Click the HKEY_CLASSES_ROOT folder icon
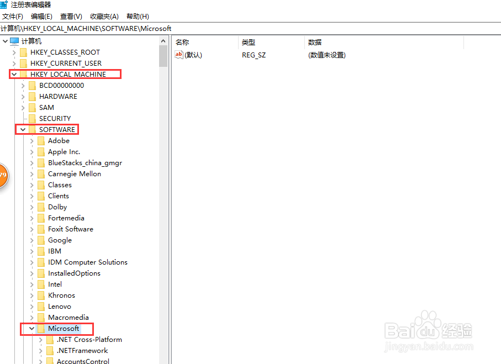The width and height of the screenshot is (501, 364). click(23, 52)
